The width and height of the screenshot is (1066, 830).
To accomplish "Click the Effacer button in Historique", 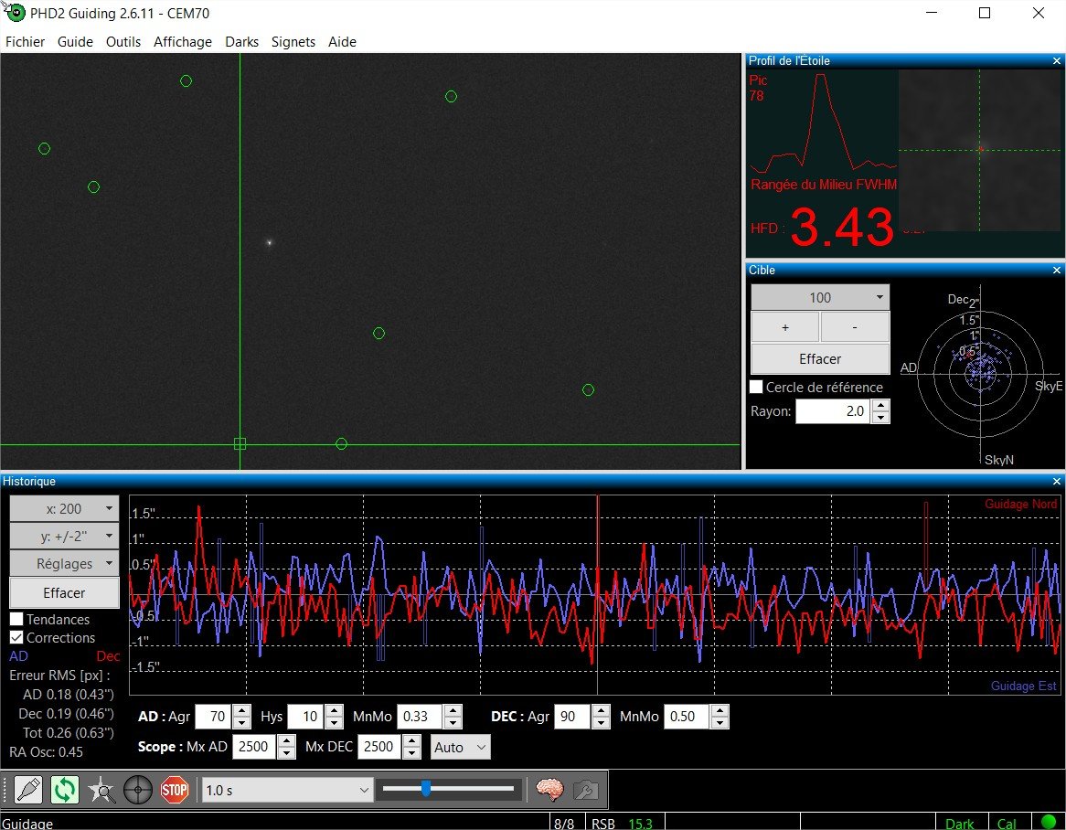I will pos(65,592).
